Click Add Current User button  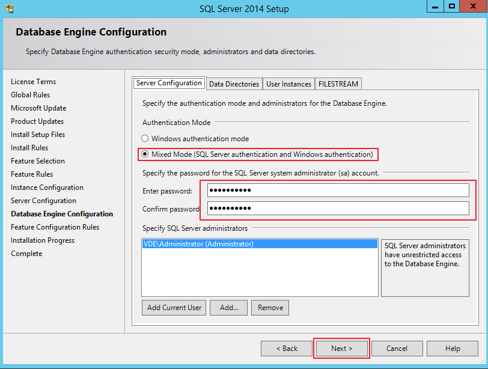click(x=174, y=308)
